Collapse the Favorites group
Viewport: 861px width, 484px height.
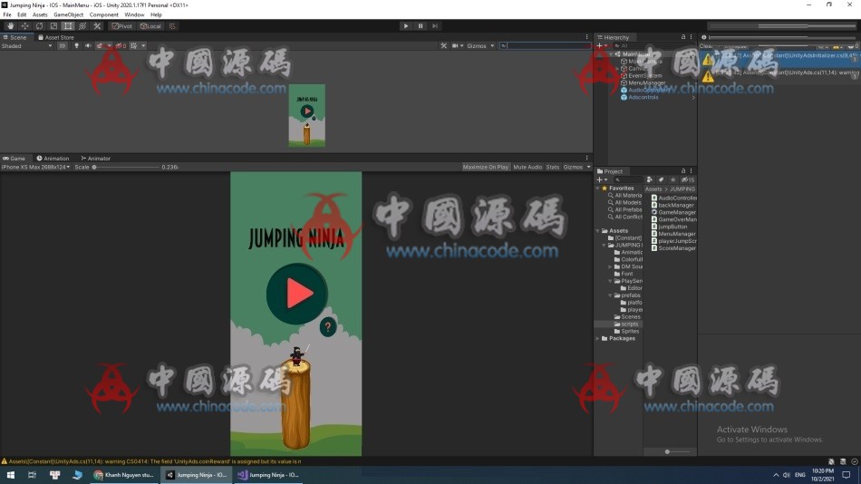(x=598, y=189)
